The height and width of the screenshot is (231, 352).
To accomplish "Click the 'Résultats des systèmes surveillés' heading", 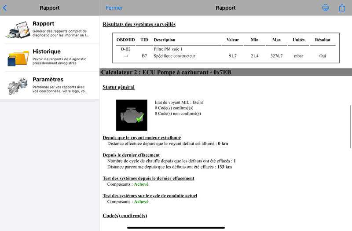I will (139, 24).
